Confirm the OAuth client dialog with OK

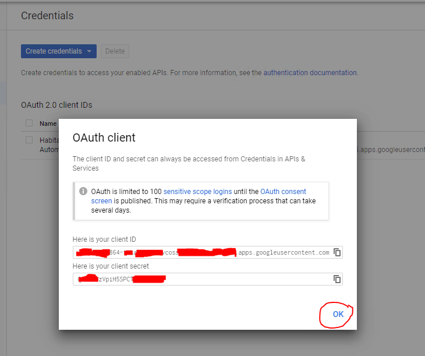tap(338, 314)
